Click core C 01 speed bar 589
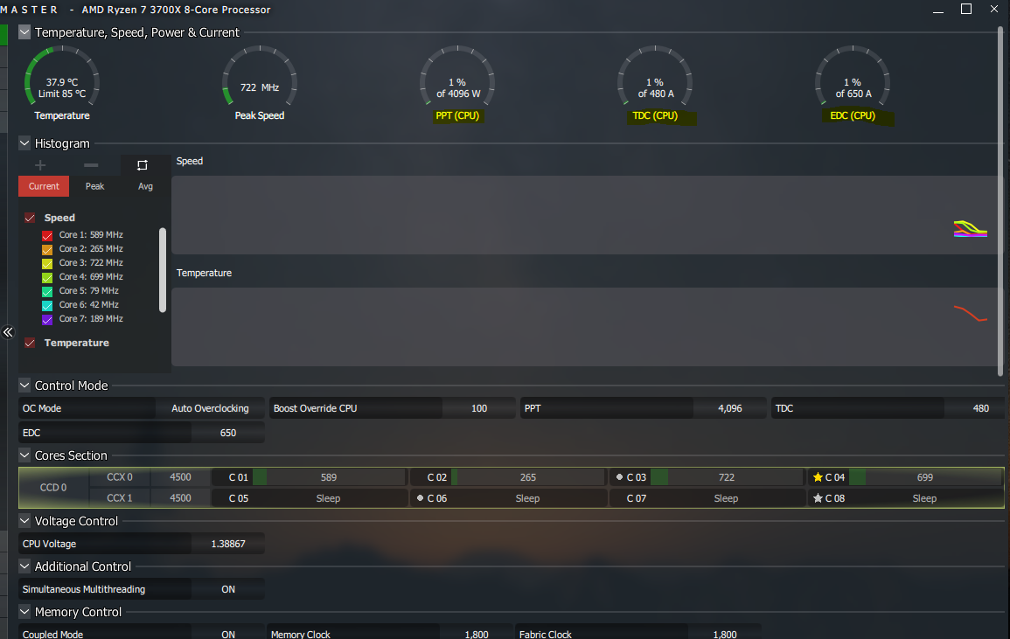Viewport: 1010px width, 639px height. (329, 477)
